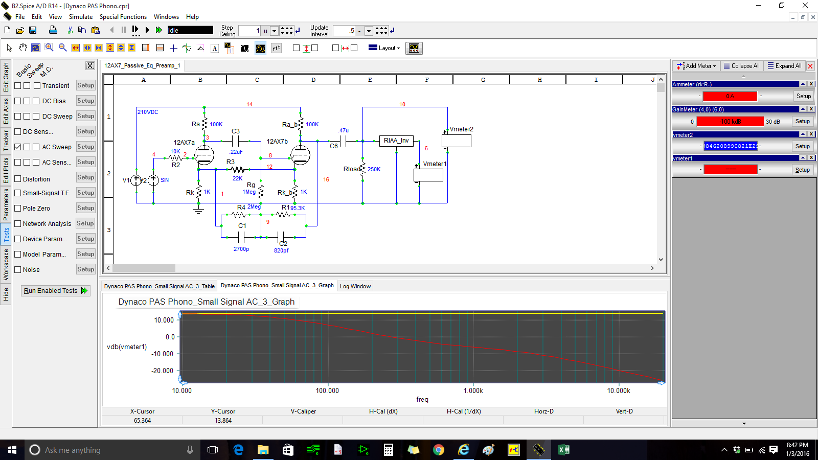Paste from the clipboard icon
The height and width of the screenshot is (460, 818).
[95, 31]
